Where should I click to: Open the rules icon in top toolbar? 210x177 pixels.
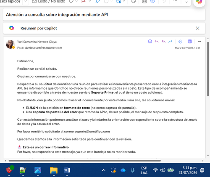[x=118, y=1]
